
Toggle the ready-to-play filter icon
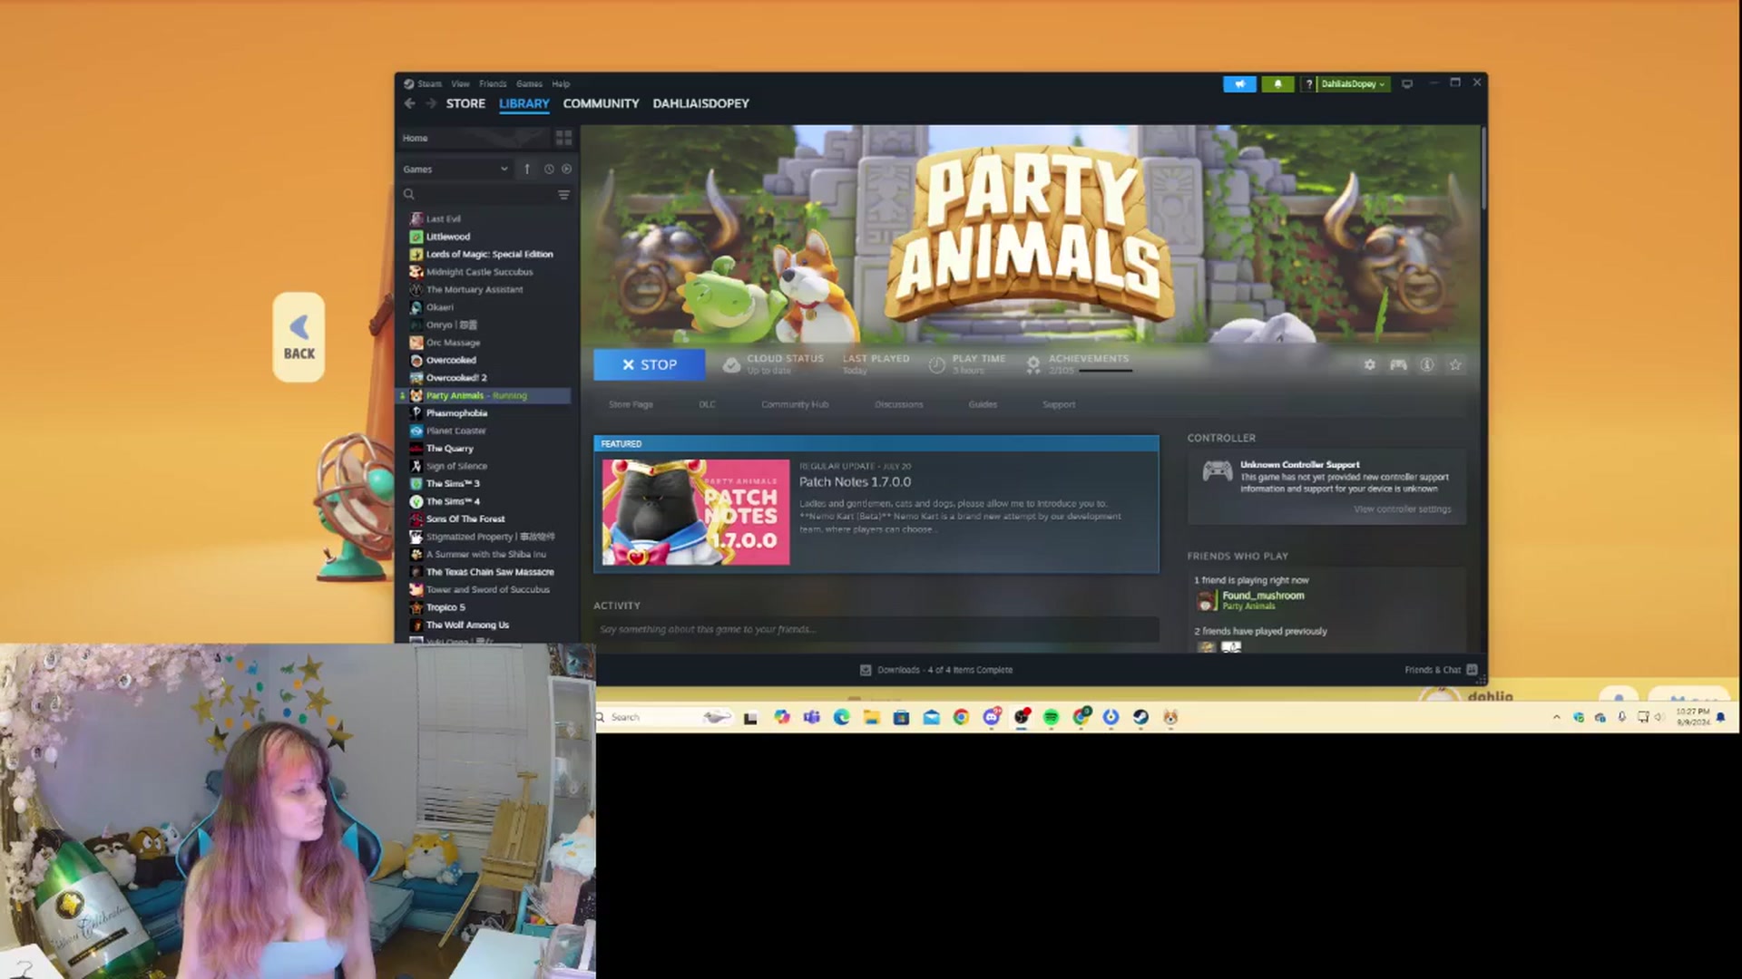point(566,170)
